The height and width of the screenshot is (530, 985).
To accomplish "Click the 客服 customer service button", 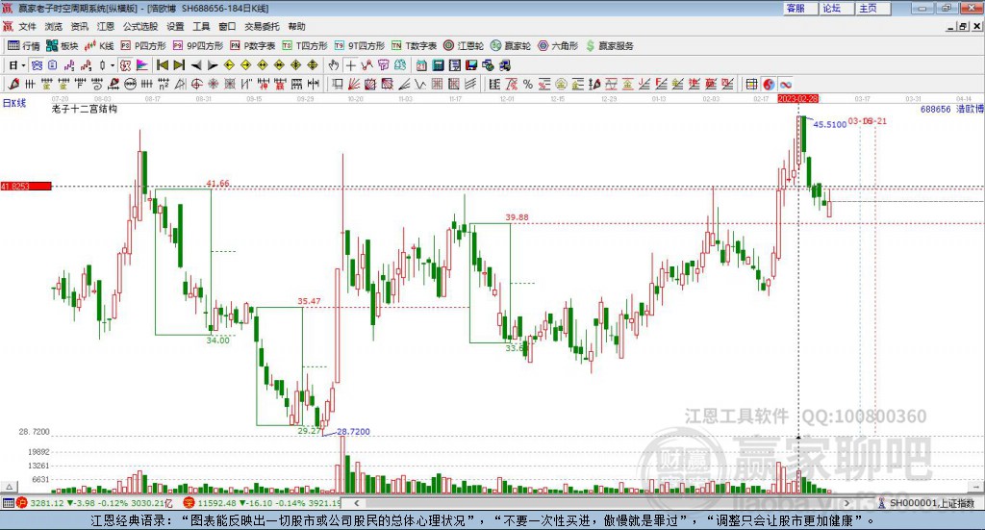I will [800, 8].
